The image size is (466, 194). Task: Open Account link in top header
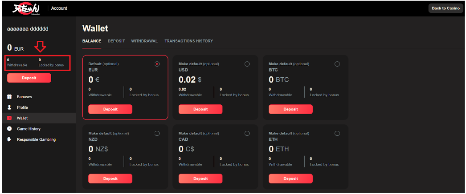59,8
